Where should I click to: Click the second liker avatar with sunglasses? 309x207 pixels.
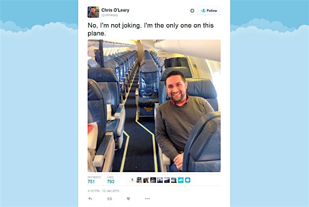tap(139, 180)
